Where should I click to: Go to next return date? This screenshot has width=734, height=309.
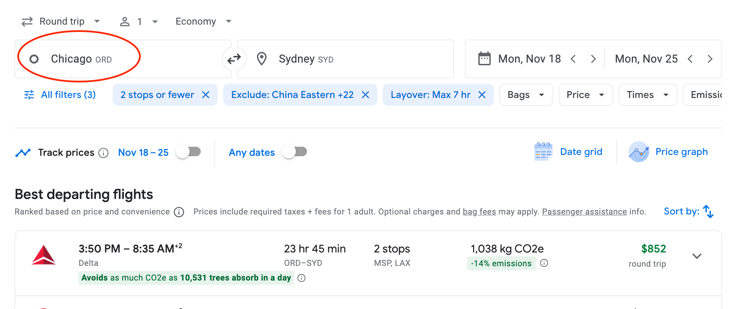tap(710, 59)
